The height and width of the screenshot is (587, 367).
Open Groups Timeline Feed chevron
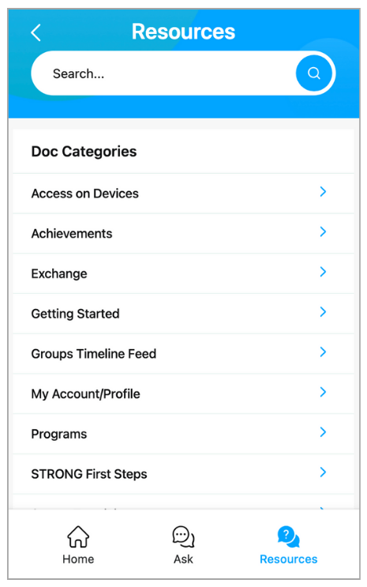click(x=323, y=352)
